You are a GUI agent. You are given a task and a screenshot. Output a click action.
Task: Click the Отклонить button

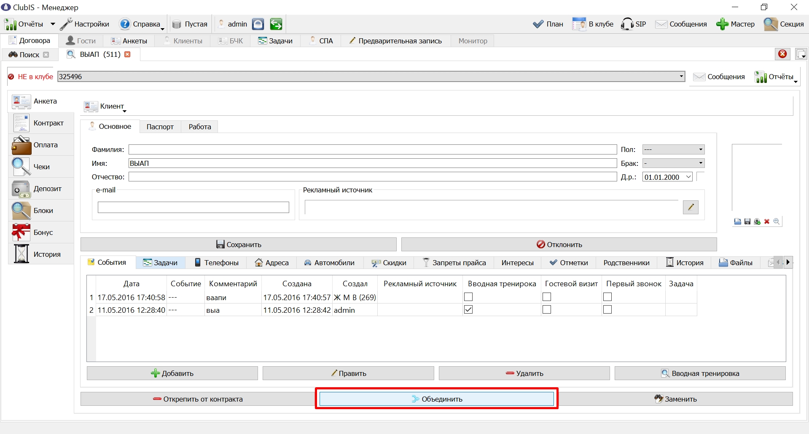click(559, 245)
